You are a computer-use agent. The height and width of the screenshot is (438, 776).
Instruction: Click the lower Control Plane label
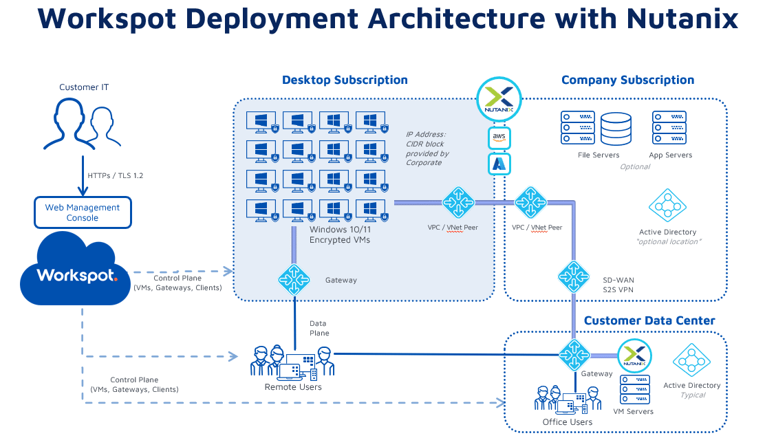134,384
